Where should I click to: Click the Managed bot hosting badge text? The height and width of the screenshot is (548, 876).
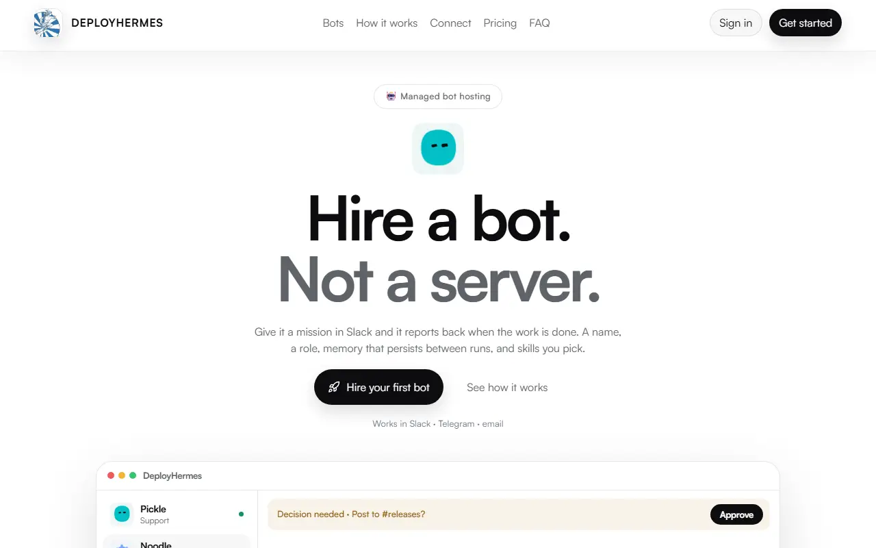click(446, 97)
